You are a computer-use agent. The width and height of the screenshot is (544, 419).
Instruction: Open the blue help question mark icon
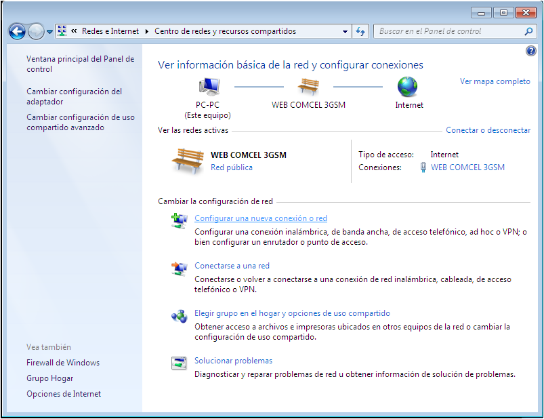[x=531, y=51]
